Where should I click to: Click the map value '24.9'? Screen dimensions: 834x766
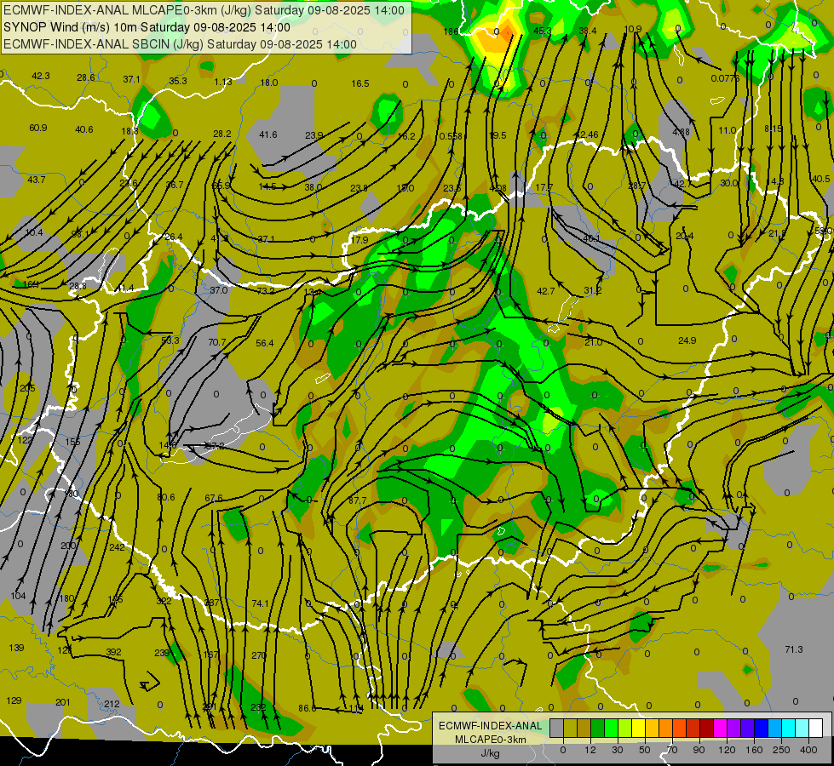[687, 340]
